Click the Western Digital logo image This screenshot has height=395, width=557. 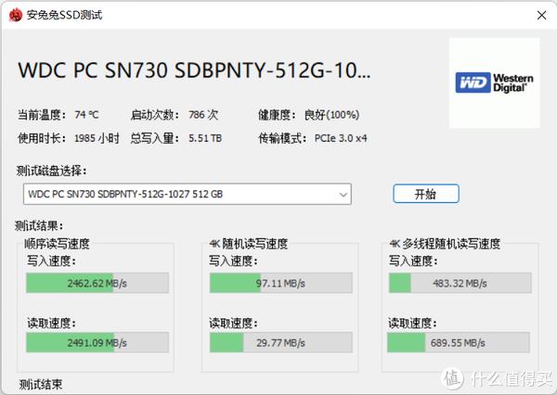click(494, 83)
